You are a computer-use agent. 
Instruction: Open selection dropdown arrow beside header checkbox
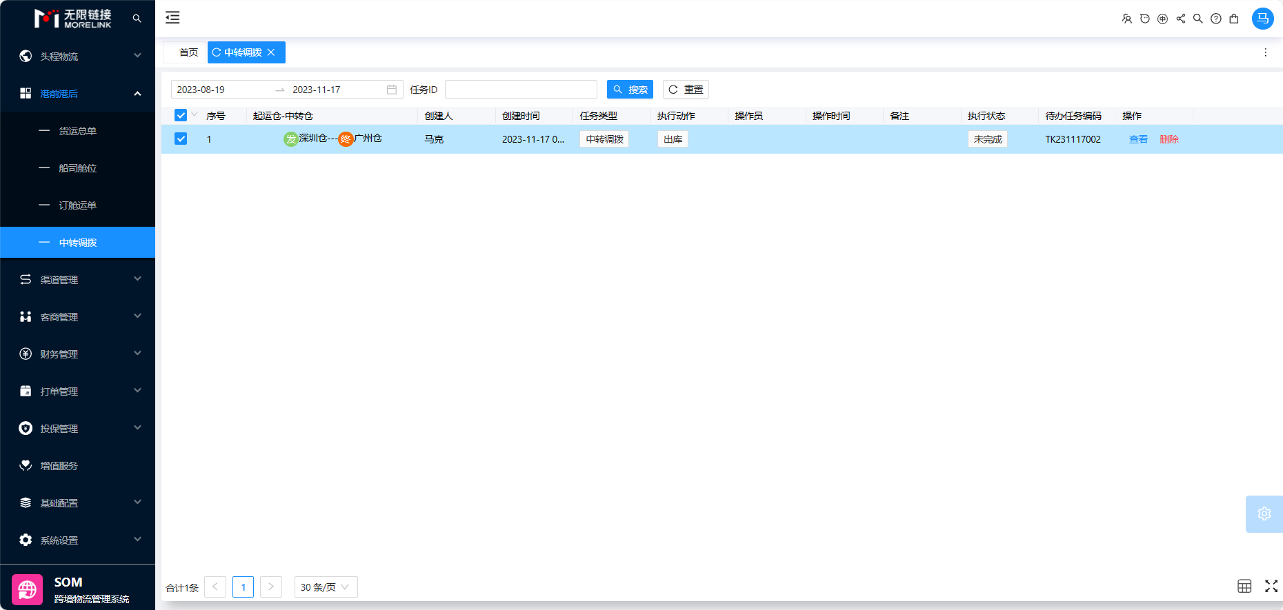click(x=195, y=114)
